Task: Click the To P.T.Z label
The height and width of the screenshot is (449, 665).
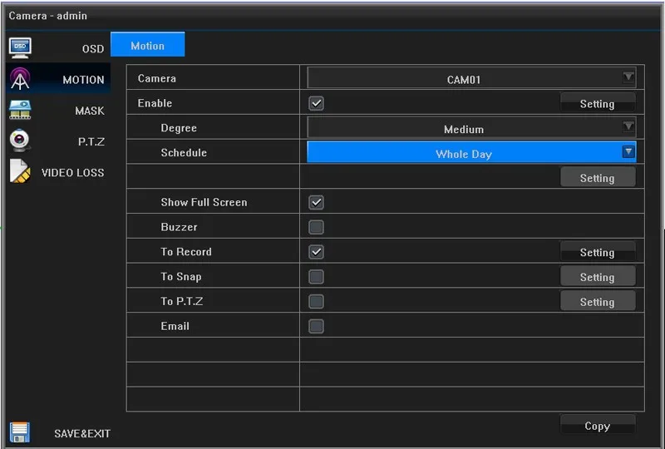Action: [x=181, y=301]
